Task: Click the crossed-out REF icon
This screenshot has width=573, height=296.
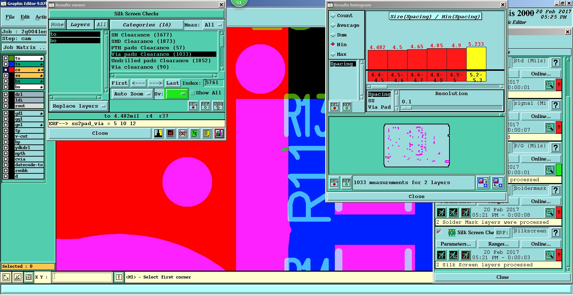Action: (x=183, y=133)
